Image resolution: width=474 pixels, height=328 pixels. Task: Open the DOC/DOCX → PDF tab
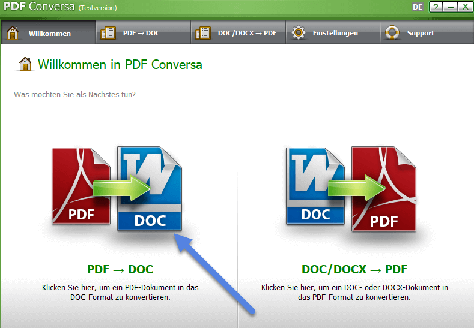(x=239, y=32)
